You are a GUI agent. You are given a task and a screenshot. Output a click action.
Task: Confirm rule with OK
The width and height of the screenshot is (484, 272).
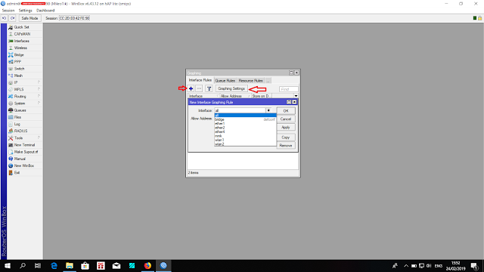tap(286, 111)
